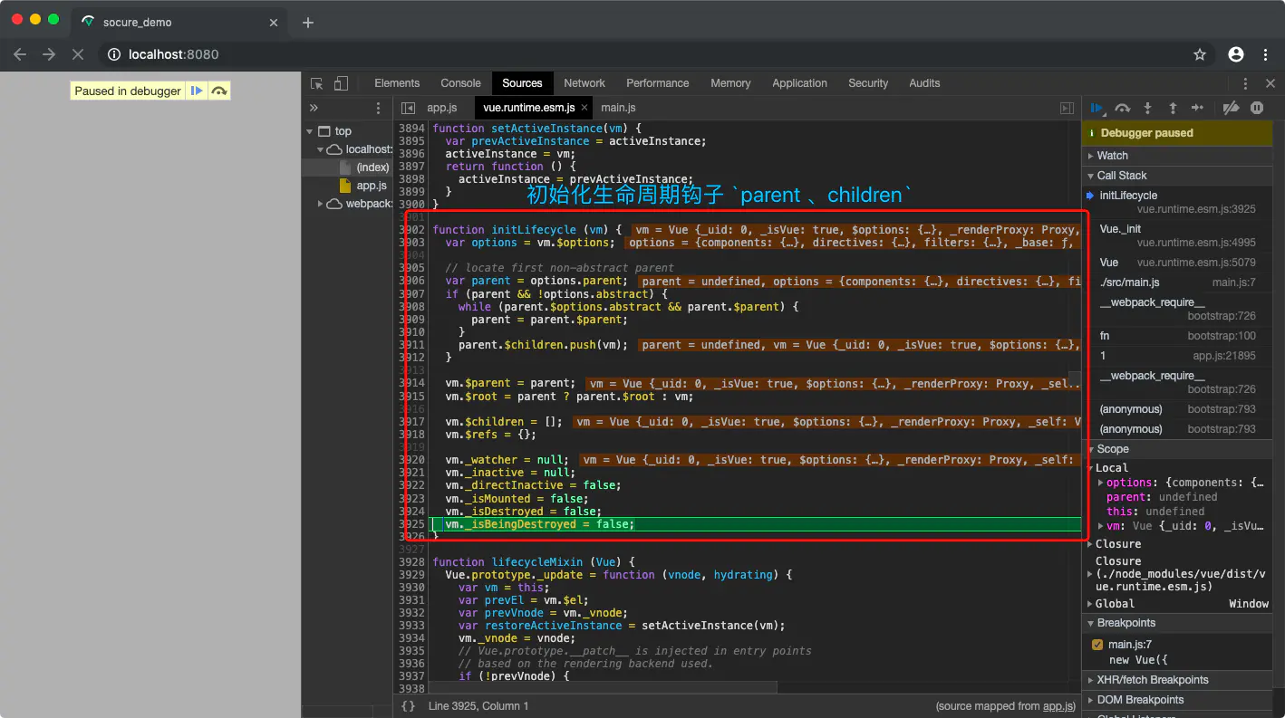Expand the webpack tree node
Image resolution: width=1285 pixels, height=718 pixels.
[321, 204]
